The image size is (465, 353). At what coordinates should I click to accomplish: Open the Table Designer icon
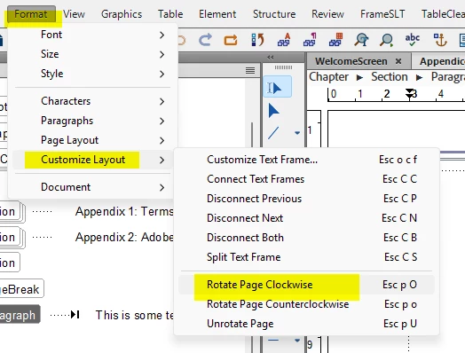click(x=335, y=39)
